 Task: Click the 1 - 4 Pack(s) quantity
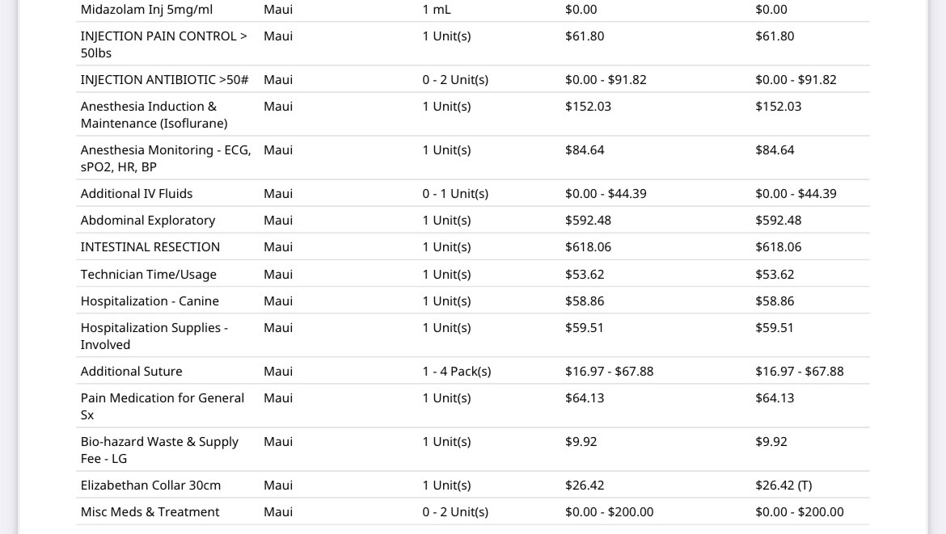(457, 372)
